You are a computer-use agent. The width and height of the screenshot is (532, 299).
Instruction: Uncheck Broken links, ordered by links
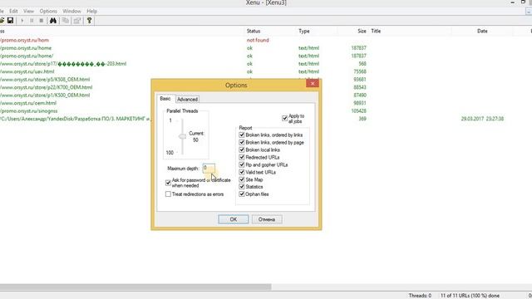coord(242,135)
